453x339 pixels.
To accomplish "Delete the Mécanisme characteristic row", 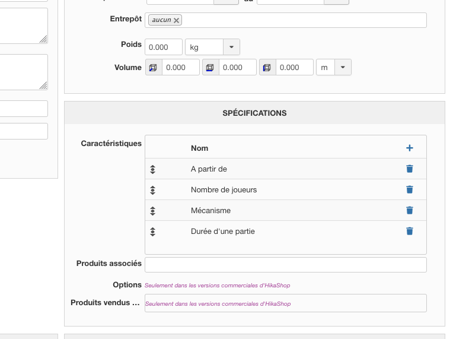I will pos(409,210).
